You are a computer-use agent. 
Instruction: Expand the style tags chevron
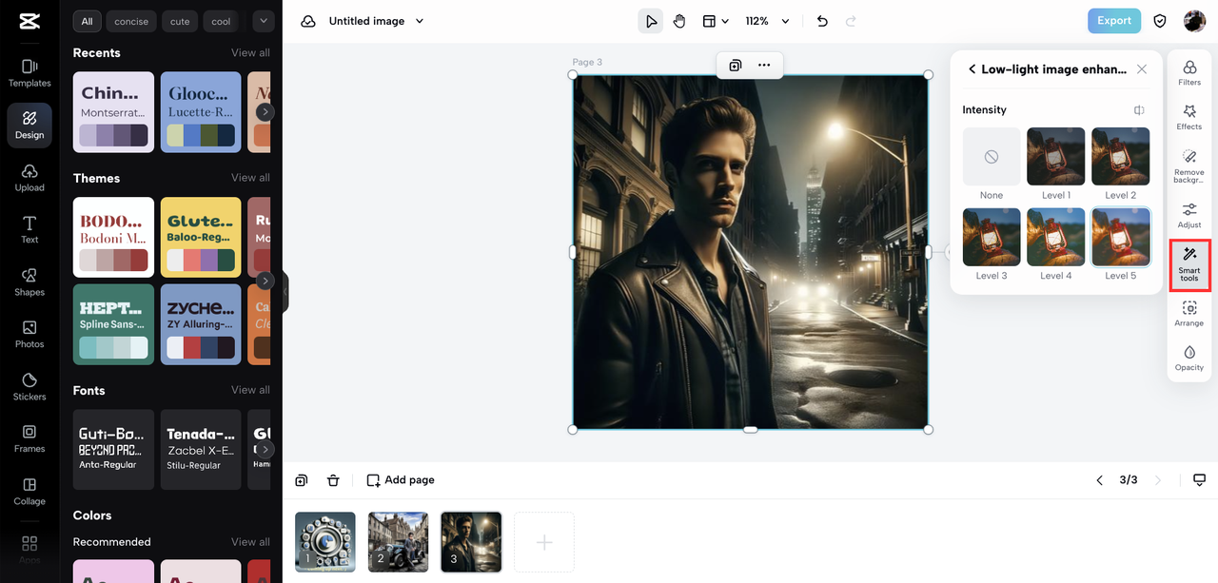tap(263, 21)
